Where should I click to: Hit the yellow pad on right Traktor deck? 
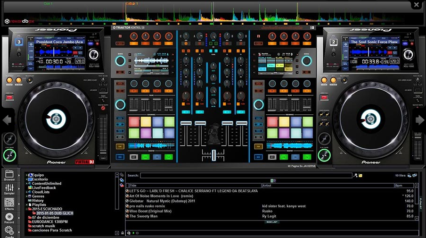coord(284,122)
